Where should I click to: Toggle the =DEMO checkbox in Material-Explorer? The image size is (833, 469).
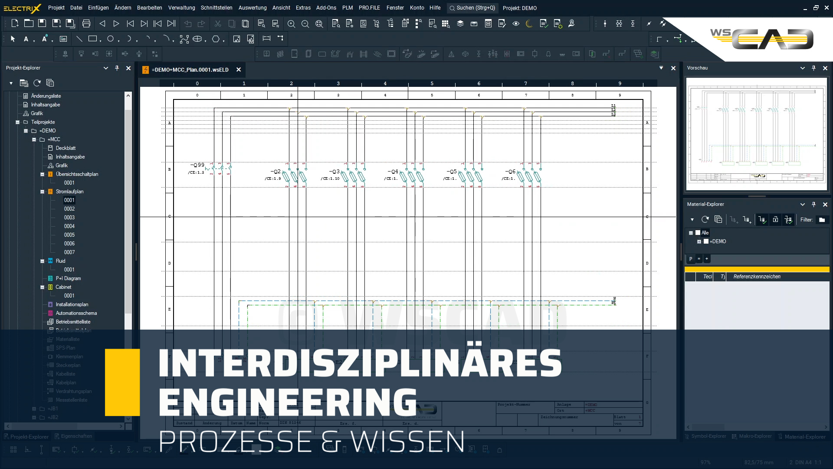[706, 241]
